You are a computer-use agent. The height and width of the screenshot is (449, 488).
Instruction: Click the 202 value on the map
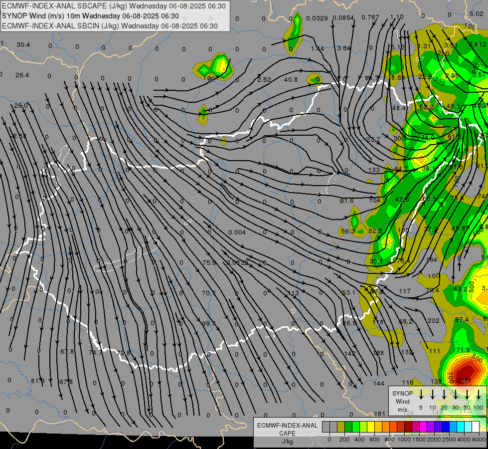tap(434, 320)
